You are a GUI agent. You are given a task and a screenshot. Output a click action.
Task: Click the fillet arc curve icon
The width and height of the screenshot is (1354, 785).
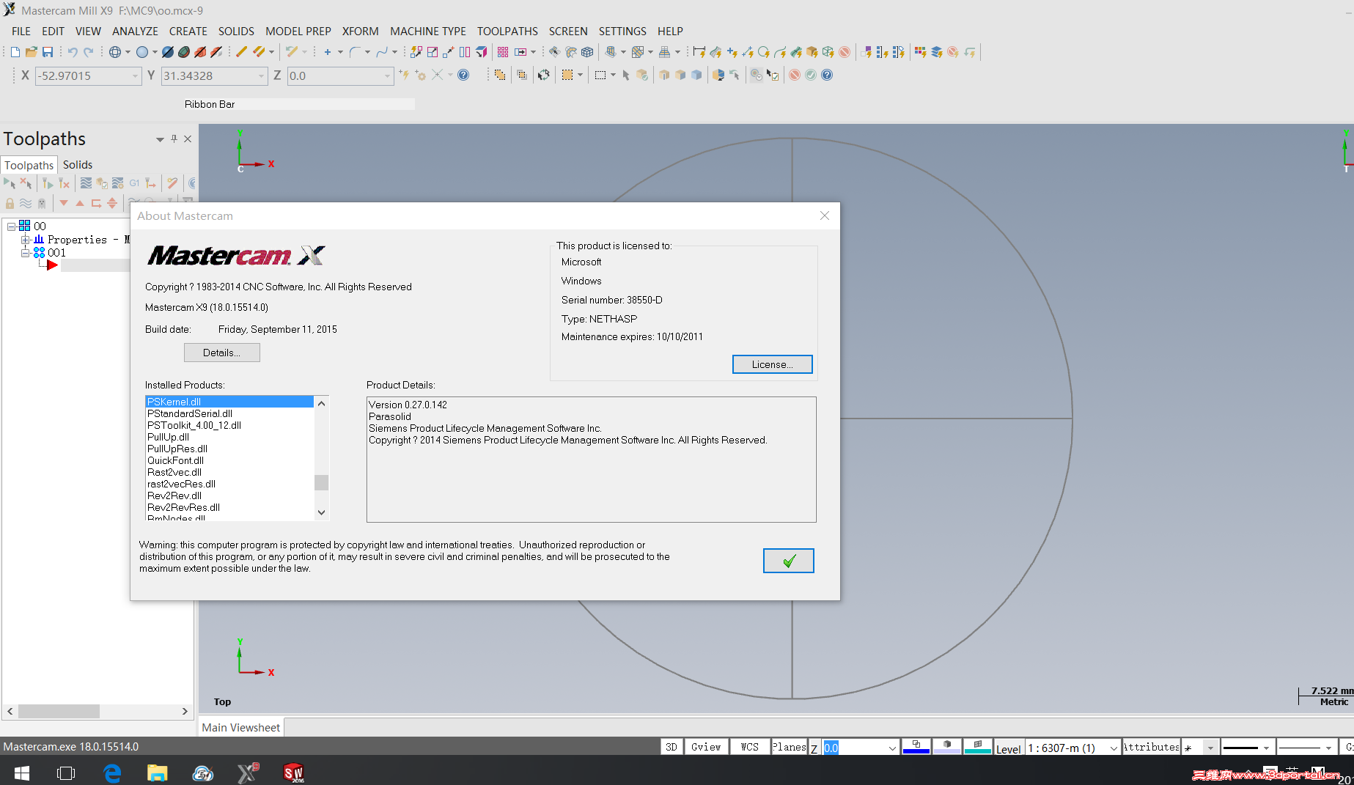pyautogui.click(x=355, y=52)
